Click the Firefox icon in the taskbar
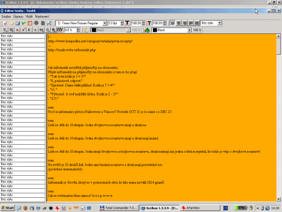The height and width of the screenshot is (212, 282). [25, 208]
